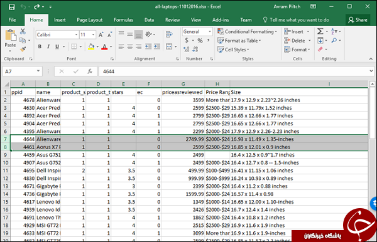Viewport: 377px width, 242px height.
Task: Center cell text horizontally
Action: pyautogui.click(x=130, y=46)
